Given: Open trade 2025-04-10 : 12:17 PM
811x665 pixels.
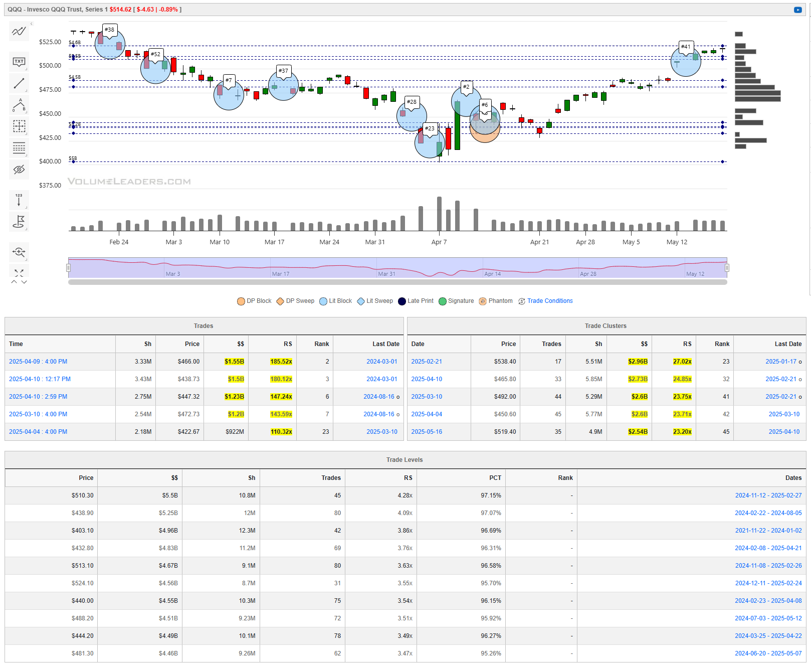Looking at the screenshot, I should pos(40,379).
